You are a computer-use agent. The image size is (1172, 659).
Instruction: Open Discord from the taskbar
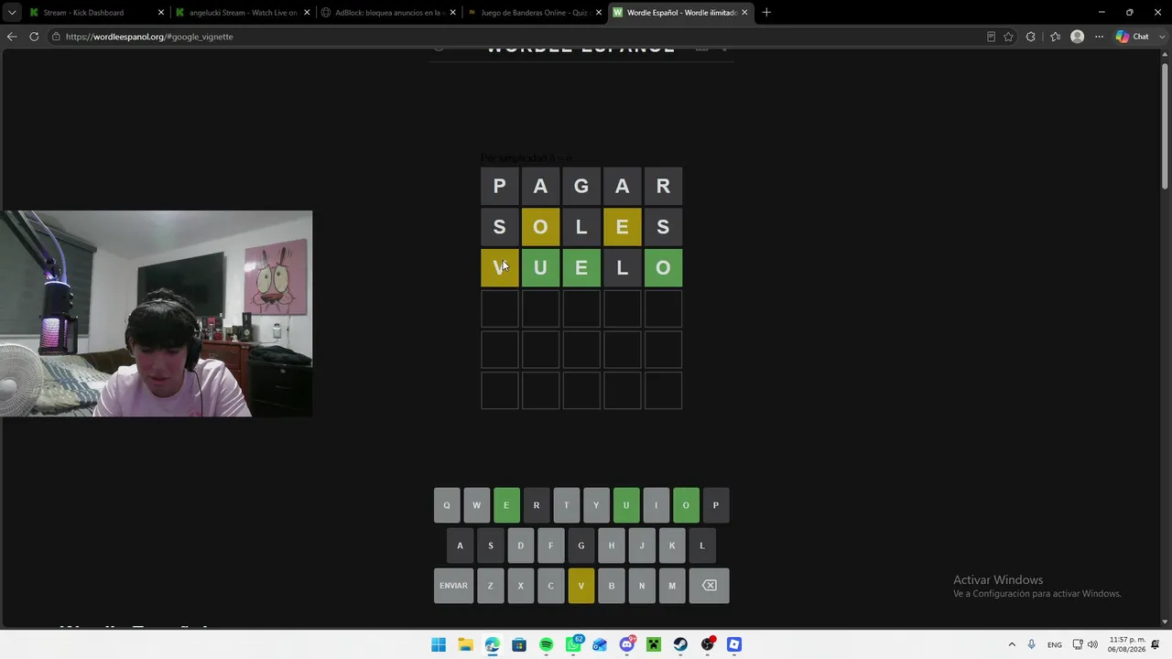pyautogui.click(x=627, y=644)
